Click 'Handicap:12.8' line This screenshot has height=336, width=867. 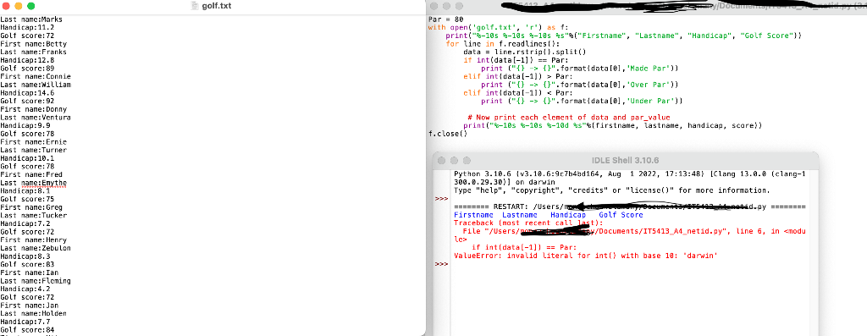[27, 60]
